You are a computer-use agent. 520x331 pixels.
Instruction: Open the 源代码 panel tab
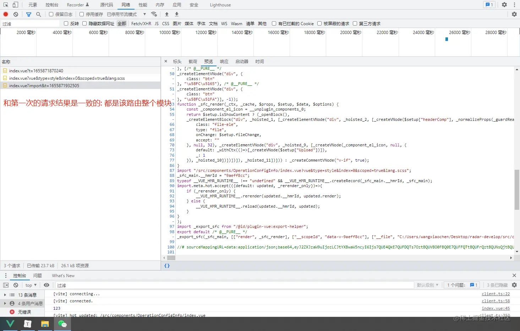(106, 5)
